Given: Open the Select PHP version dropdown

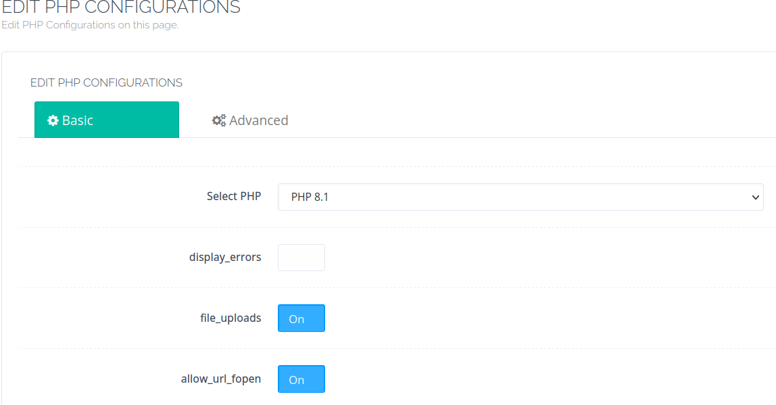Looking at the screenshot, I should tap(520, 197).
